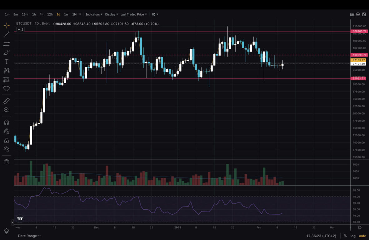This screenshot has width=369, height=240.
Task: Remove all drawings using trash icon
Action: click(x=6, y=162)
